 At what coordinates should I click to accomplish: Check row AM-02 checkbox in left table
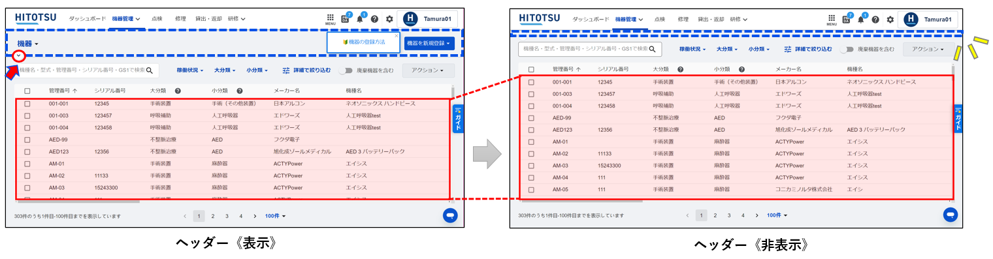click(x=27, y=175)
